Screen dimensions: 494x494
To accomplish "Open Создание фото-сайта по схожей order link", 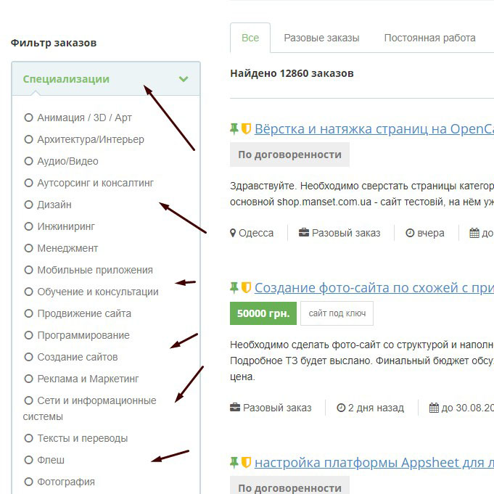I will coord(374,288).
